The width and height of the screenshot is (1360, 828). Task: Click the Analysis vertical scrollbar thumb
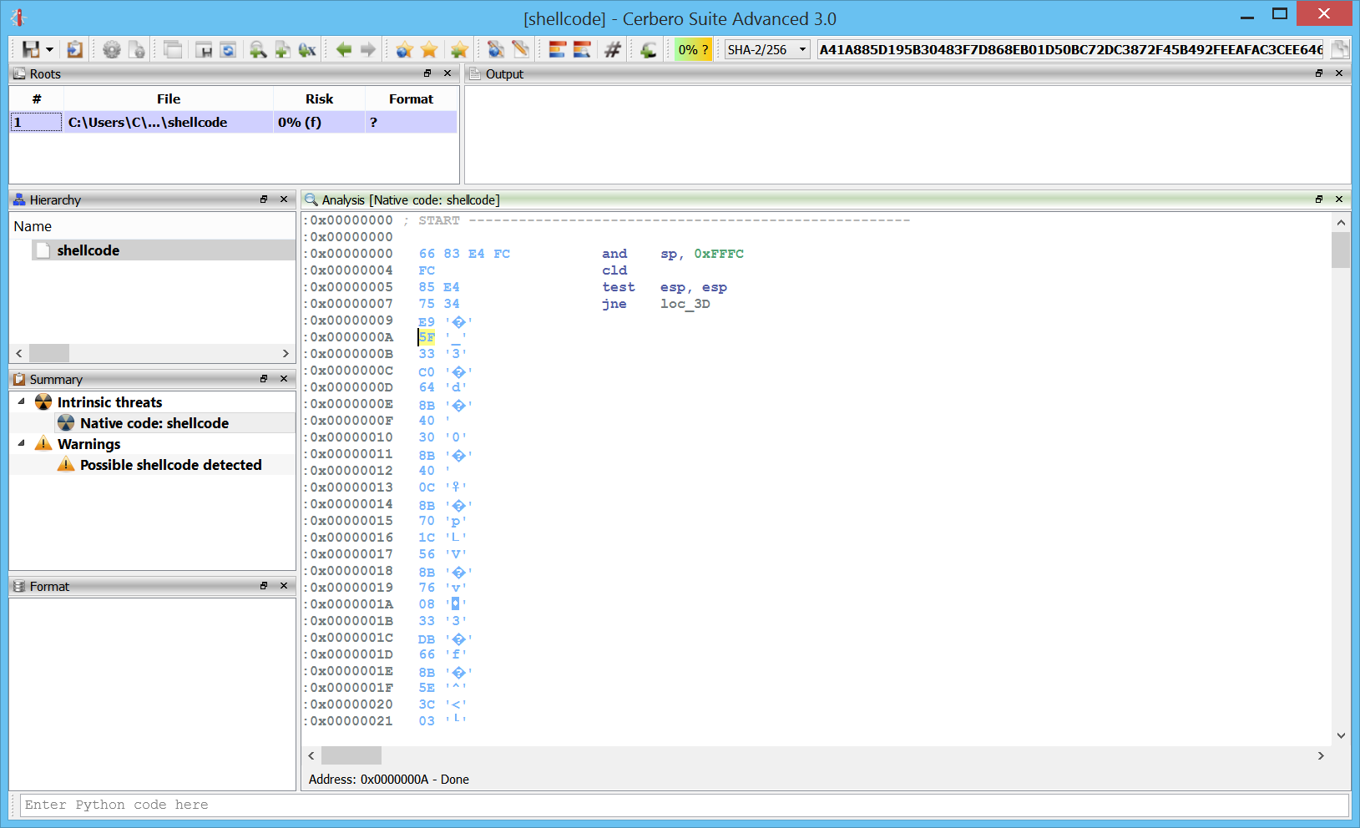pos(1341,250)
